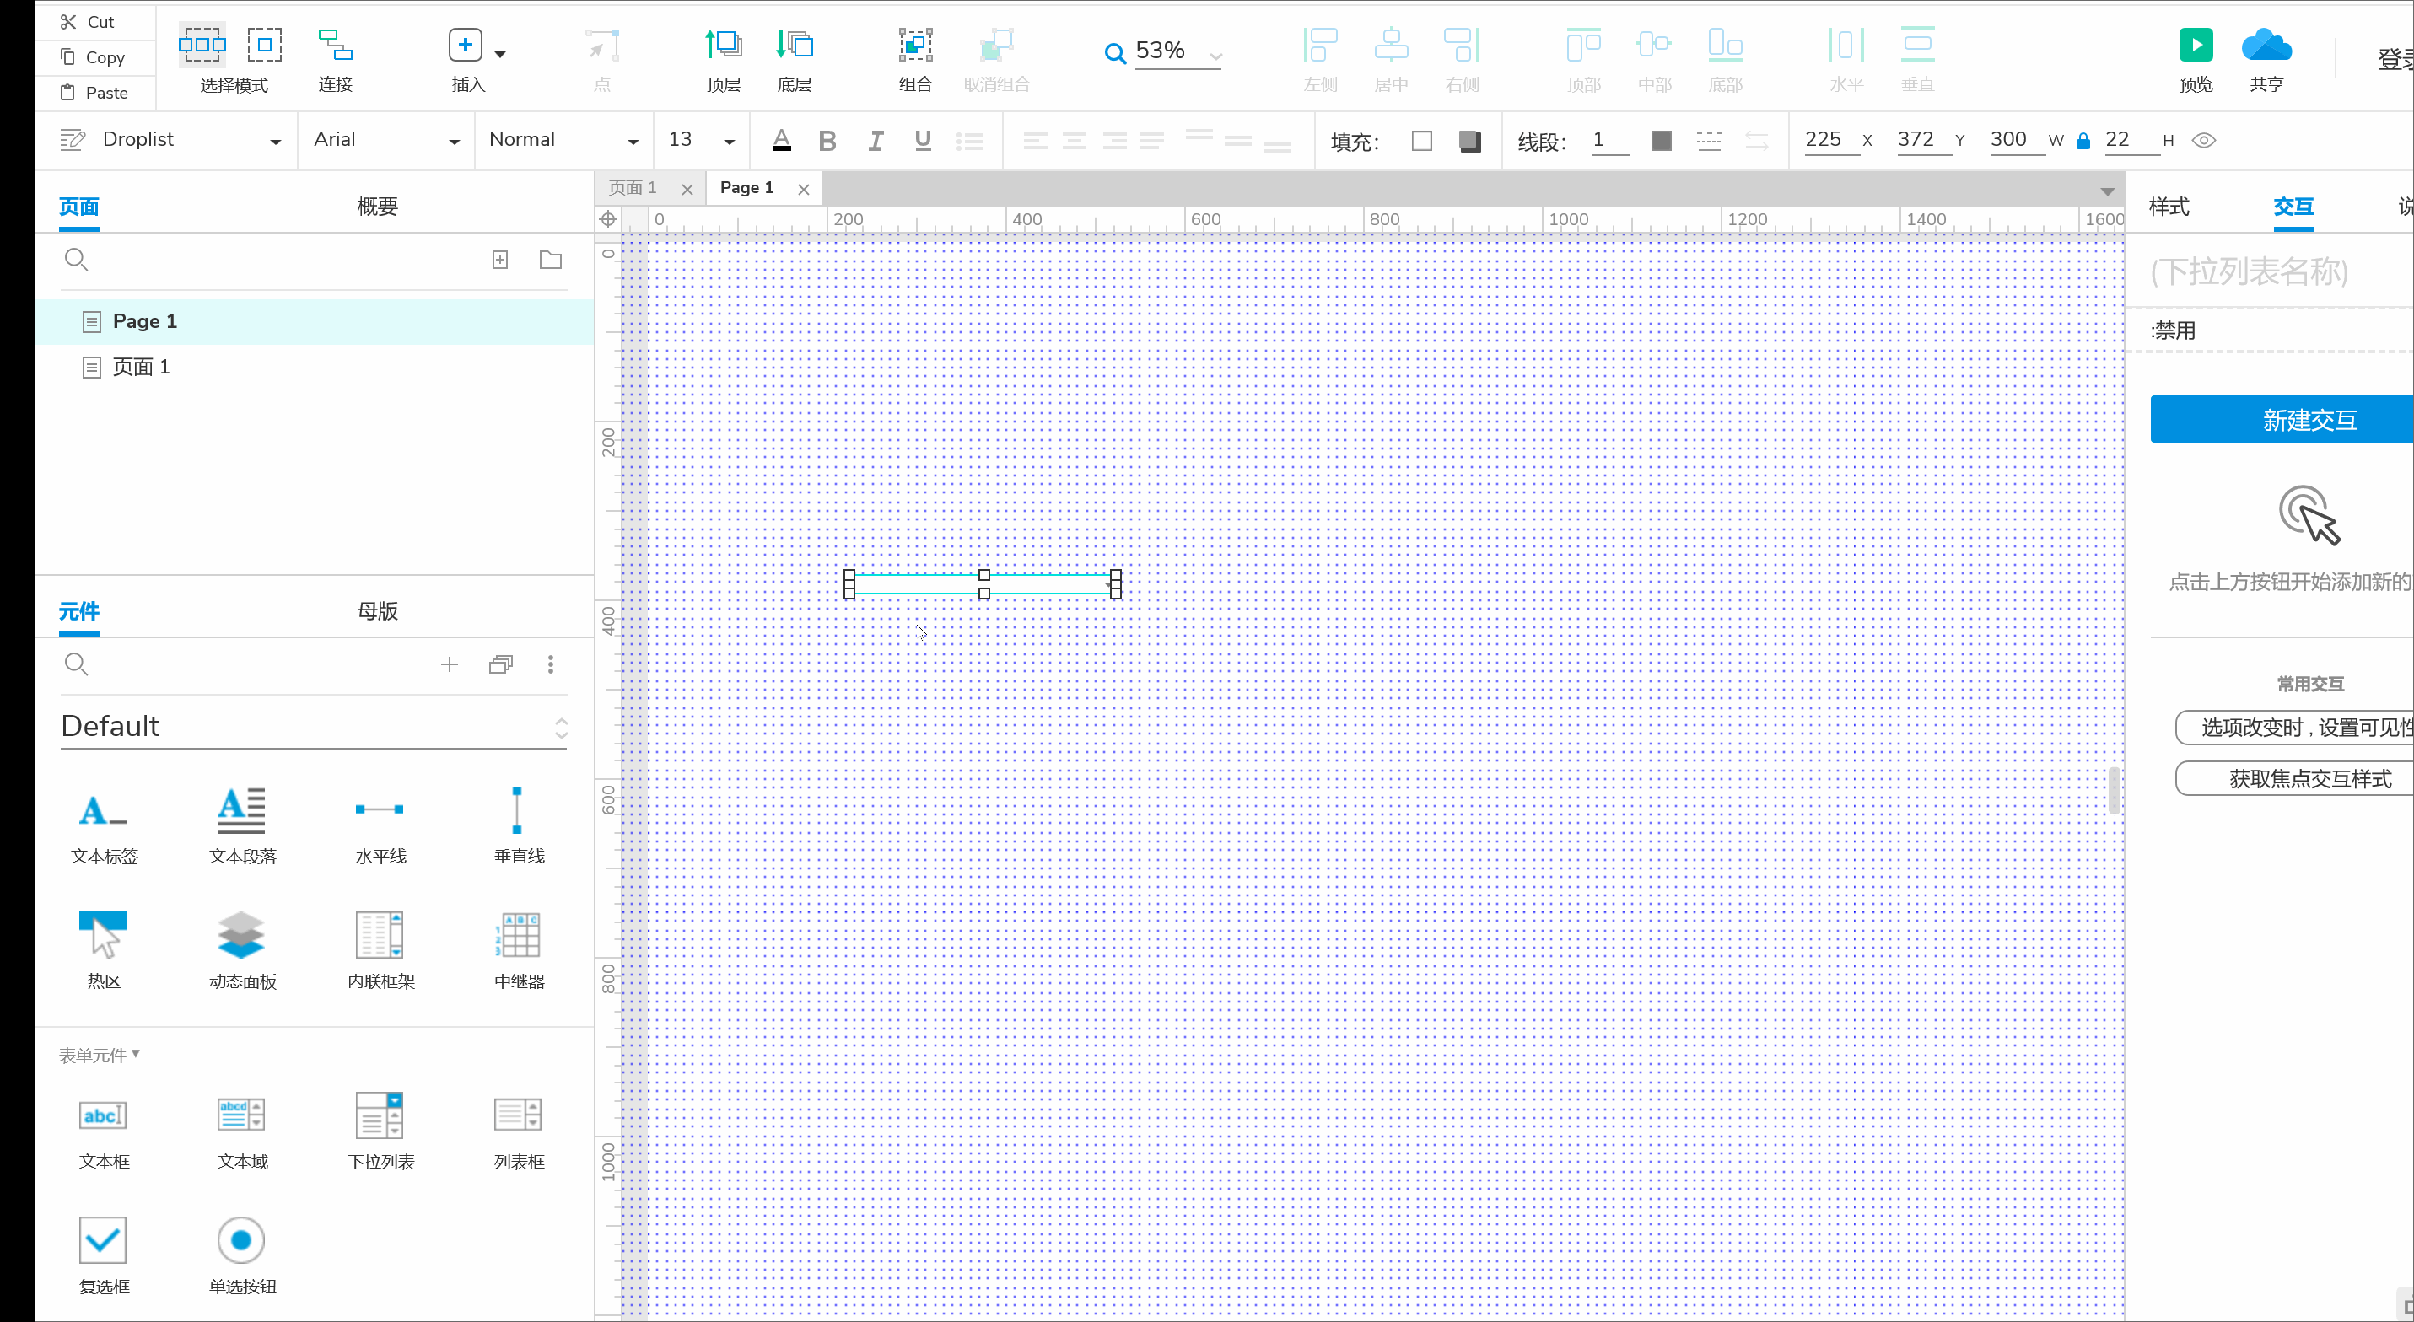Click the Preview (预览) play icon
This screenshot has width=2414, height=1322.
pyautogui.click(x=2196, y=45)
